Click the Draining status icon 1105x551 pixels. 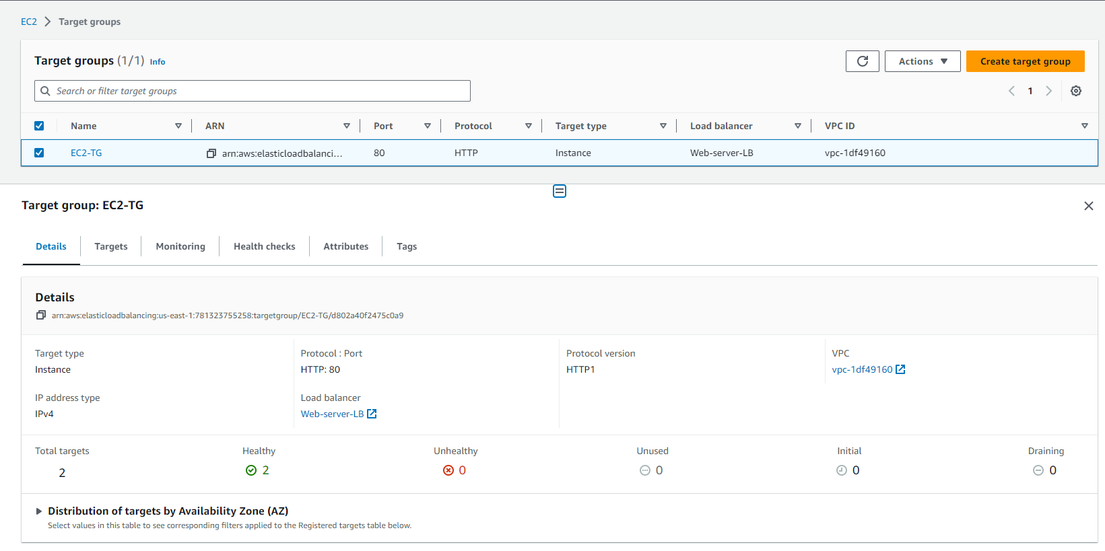[1038, 470]
